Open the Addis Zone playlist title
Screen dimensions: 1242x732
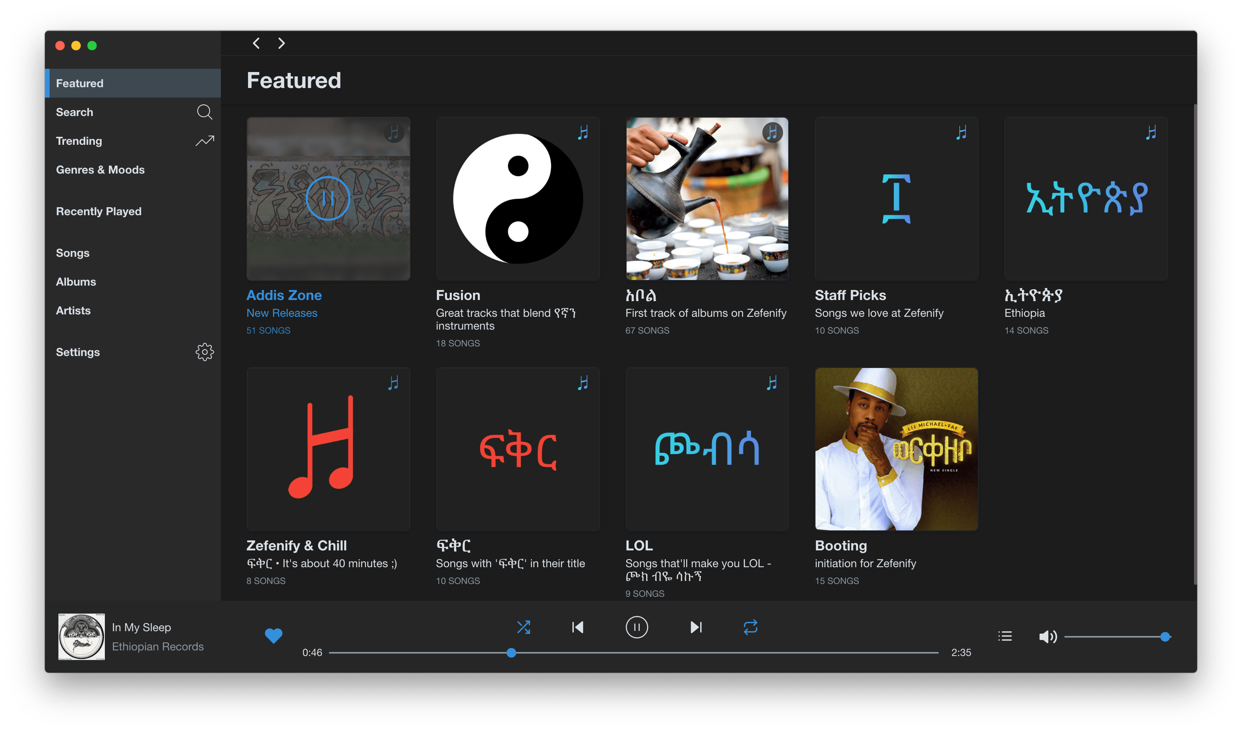284,295
